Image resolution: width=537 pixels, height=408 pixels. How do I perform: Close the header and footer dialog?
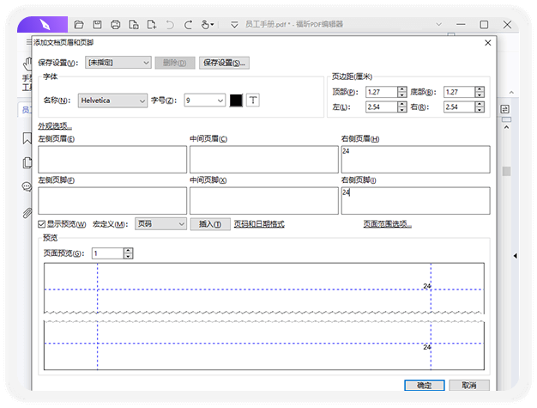pos(488,43)
